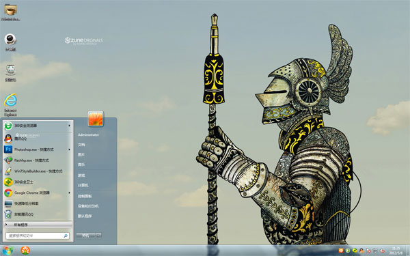Open Devices and Printers (设备和打印机)
This screenshot has width=410, height=256.
click(88, 206)
